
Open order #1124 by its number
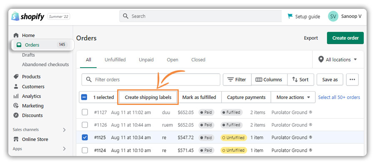(x=100, y=150)
